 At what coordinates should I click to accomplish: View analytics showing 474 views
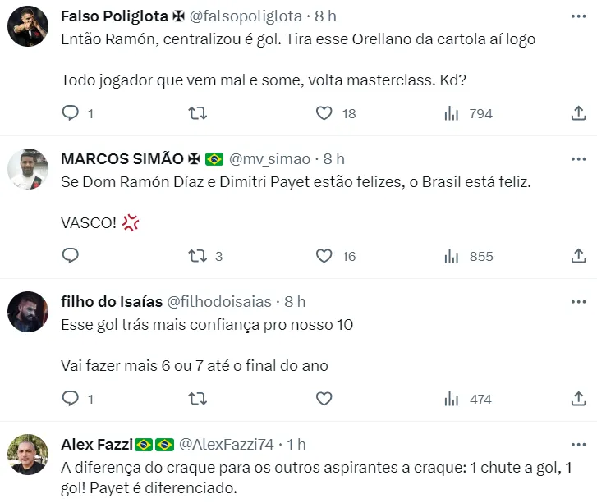(x=468, y=399)
